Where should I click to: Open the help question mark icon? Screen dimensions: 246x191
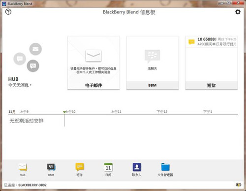[x=8, y=12]
